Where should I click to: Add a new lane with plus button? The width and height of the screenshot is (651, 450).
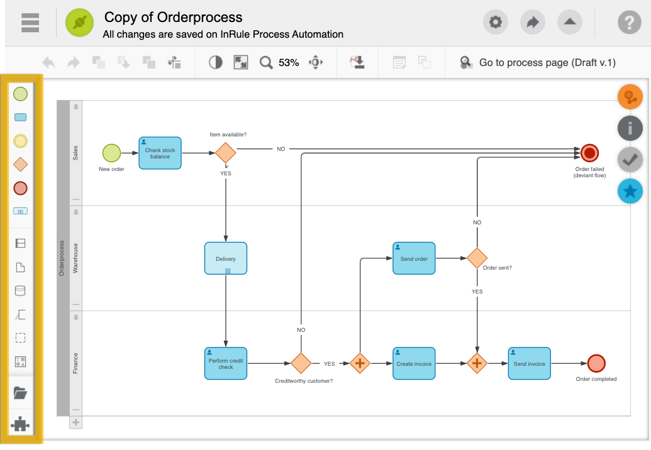75,422
